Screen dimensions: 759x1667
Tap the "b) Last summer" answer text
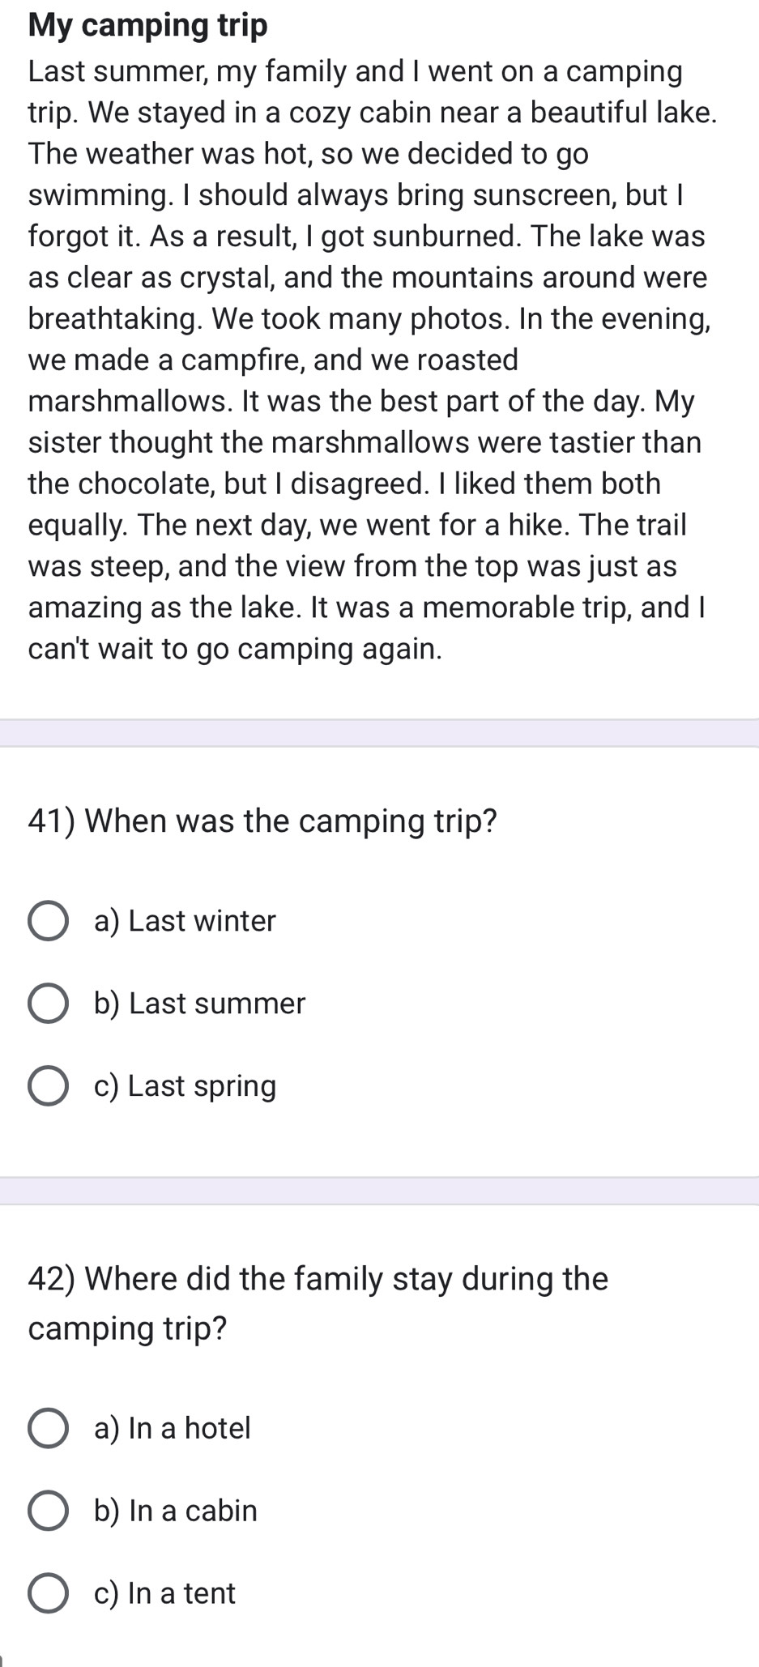click(x=199, y=1004)
